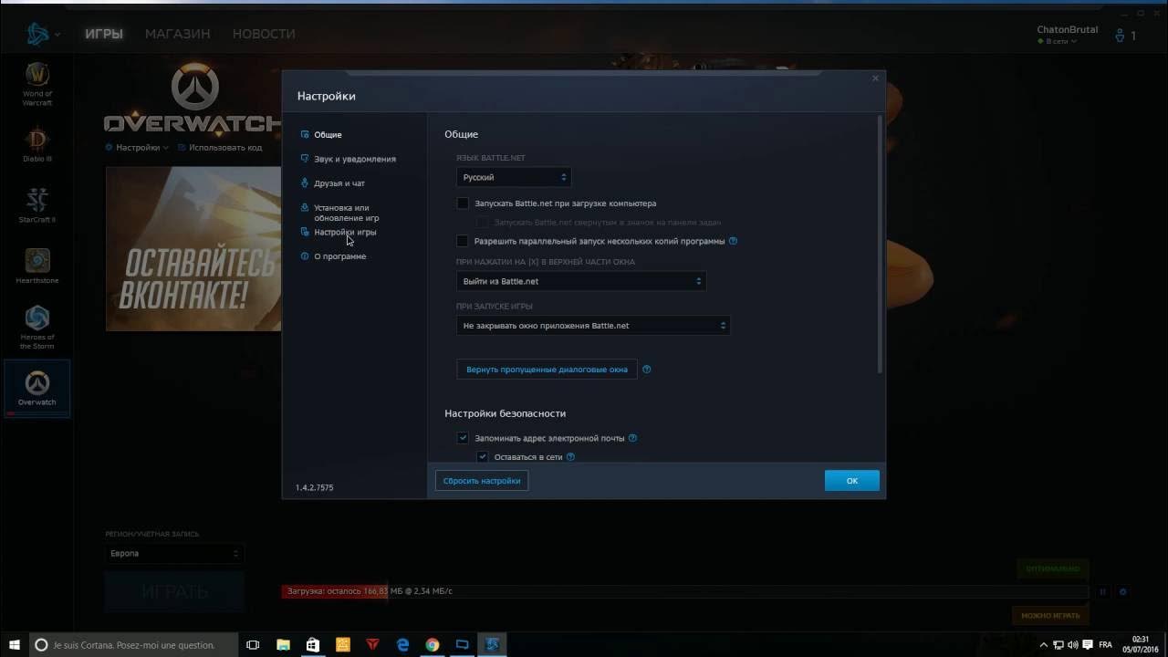Click Cortana search box on taskbar
Screen dimensions: 1168x657
pos(132,644)
